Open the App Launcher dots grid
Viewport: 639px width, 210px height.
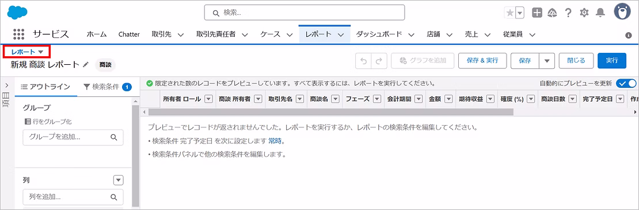(19, 34)
